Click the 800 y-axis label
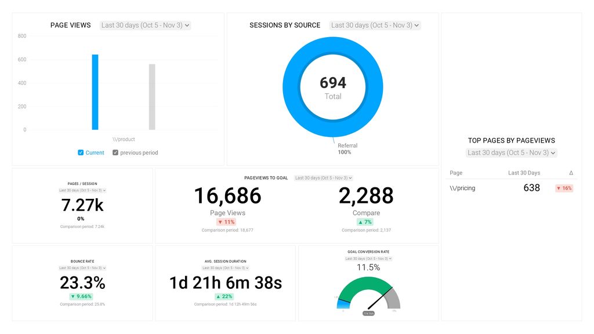This screenshot has height=334, width=594. tap(22, 36)
